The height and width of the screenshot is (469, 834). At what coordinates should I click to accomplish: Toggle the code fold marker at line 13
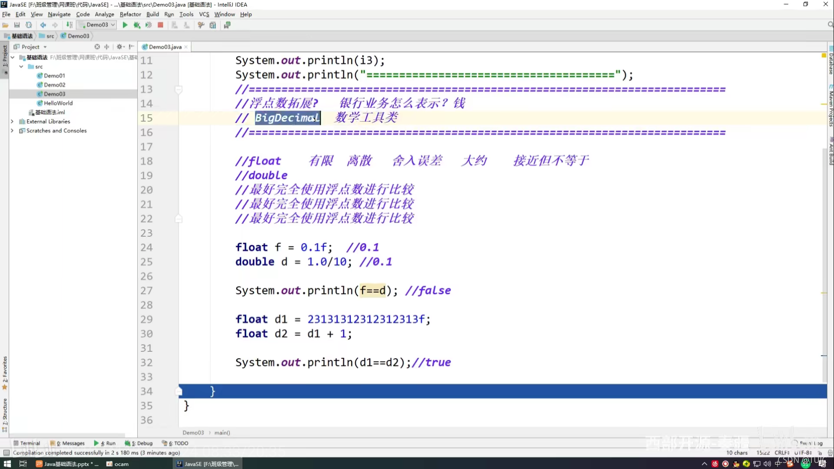coord(178,89)
